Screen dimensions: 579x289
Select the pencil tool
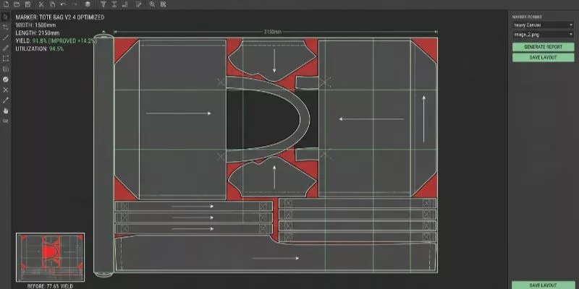click(x=6, y=48)
